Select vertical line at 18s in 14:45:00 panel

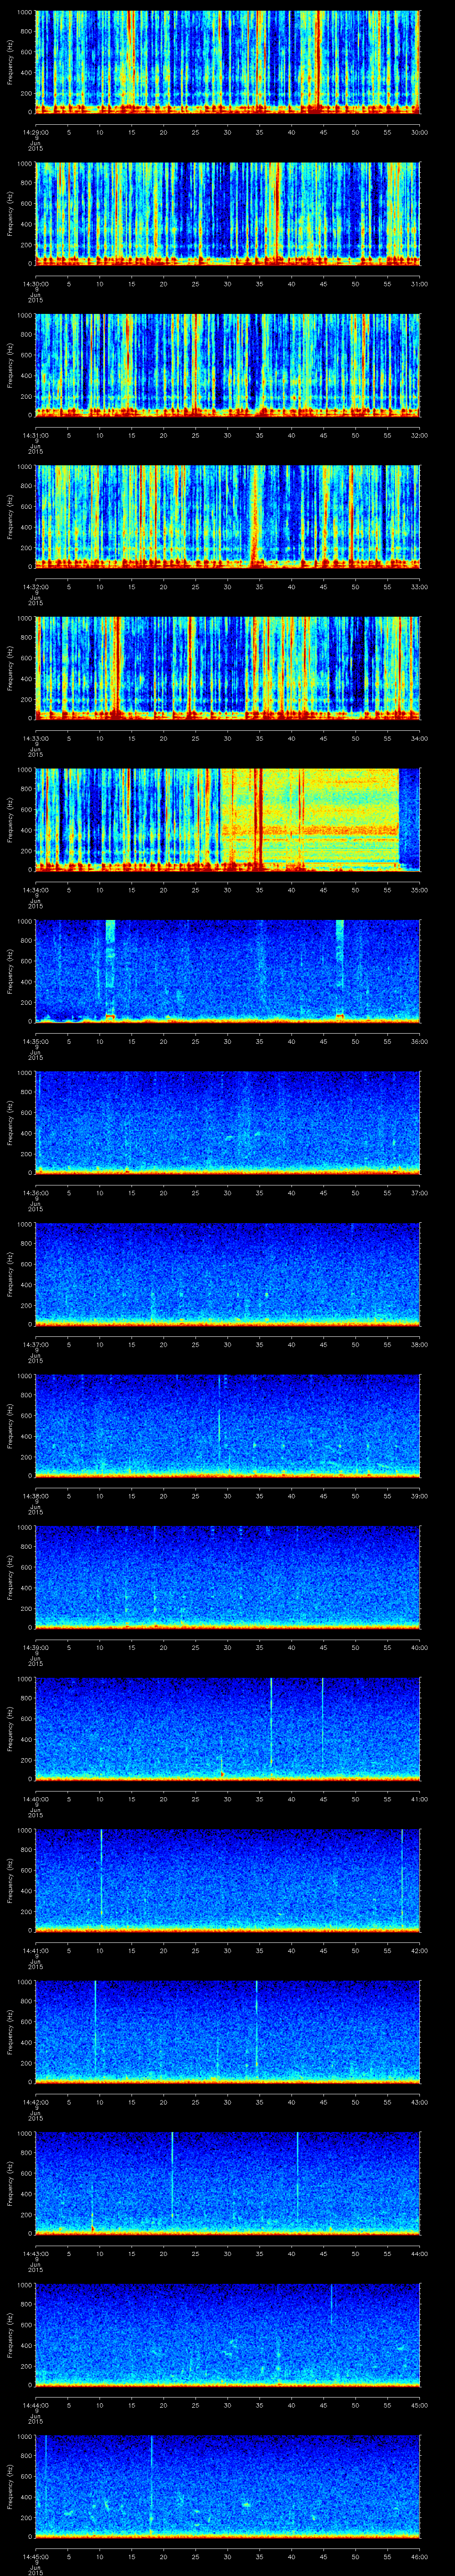tap(151, 2480)
